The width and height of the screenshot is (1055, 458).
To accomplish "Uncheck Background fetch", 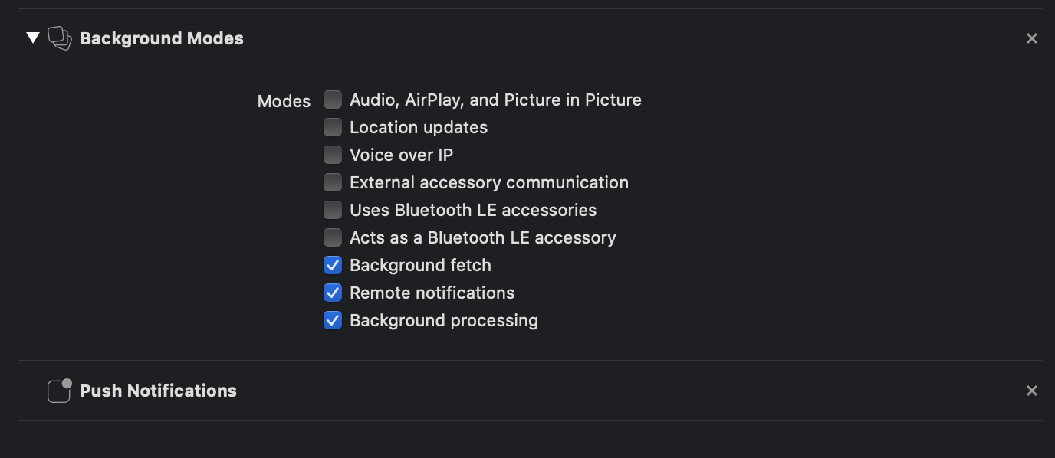I will pyautogui.click(x=332, y=265).
